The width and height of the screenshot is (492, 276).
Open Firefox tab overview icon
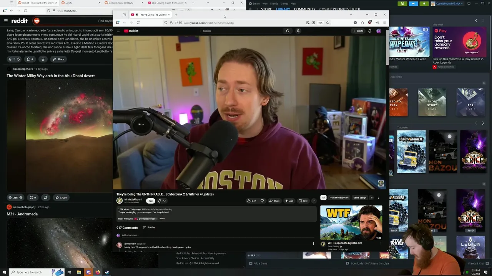124,15
